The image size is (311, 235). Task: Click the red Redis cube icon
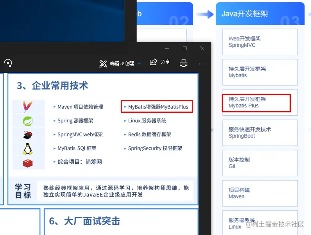coord(27,163)
